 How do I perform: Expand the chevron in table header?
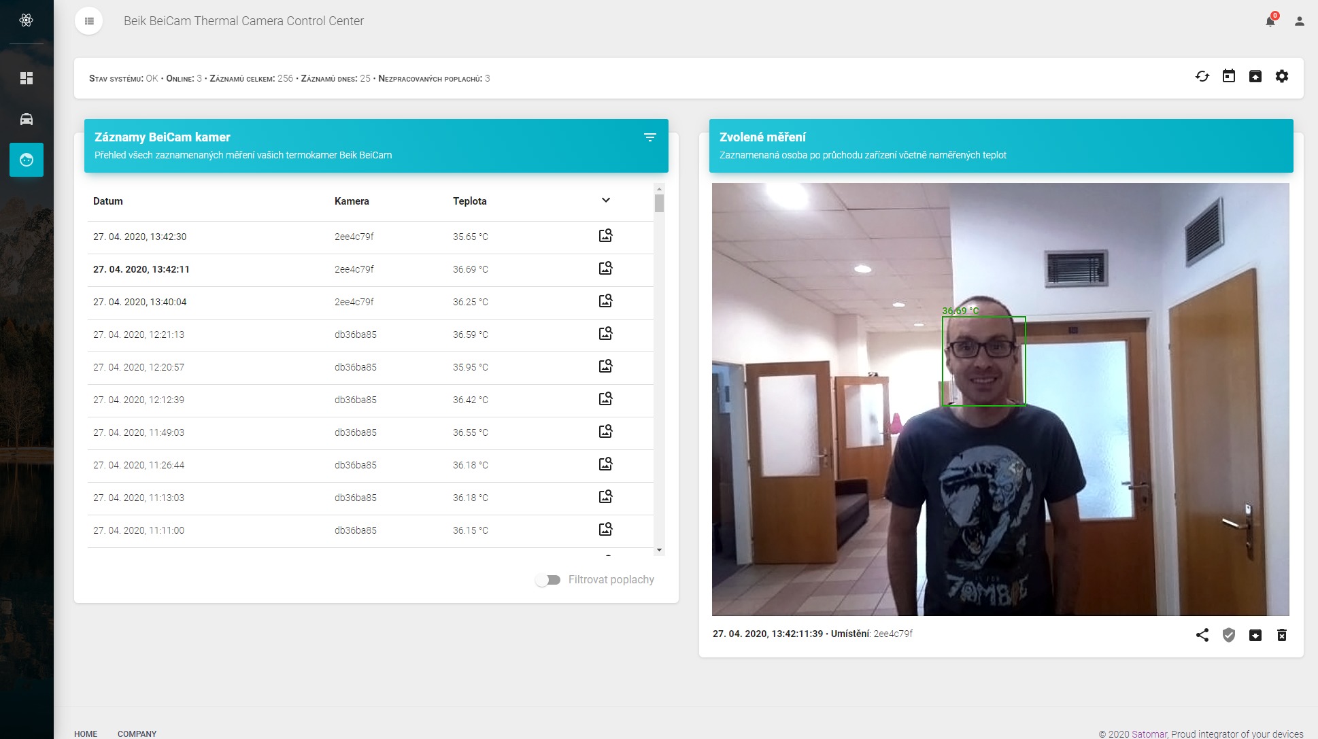click(x=605, y=201)
